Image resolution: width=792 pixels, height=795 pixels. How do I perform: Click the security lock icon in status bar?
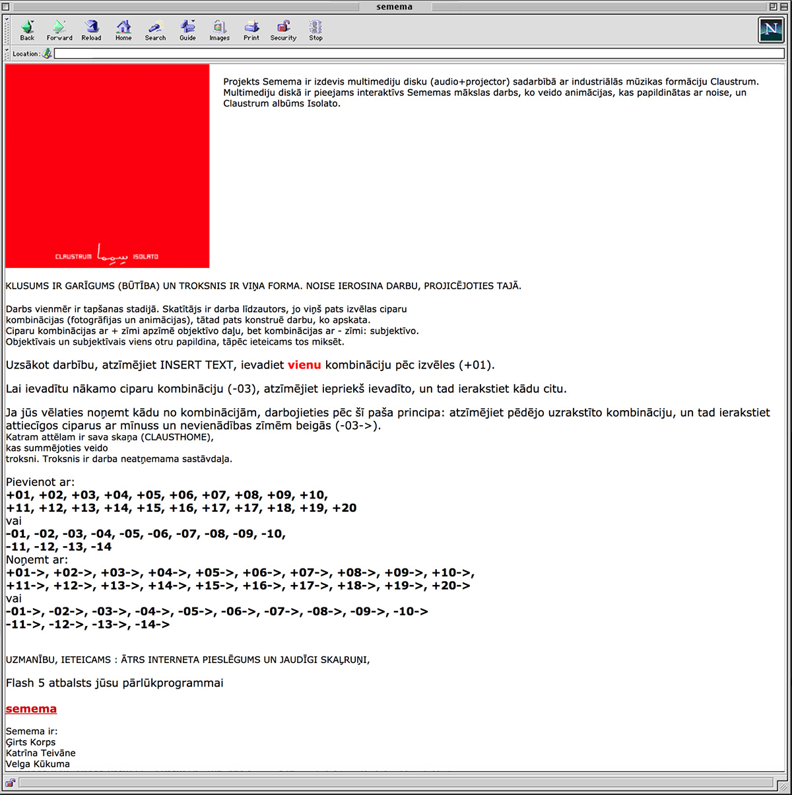click(12, 782)
